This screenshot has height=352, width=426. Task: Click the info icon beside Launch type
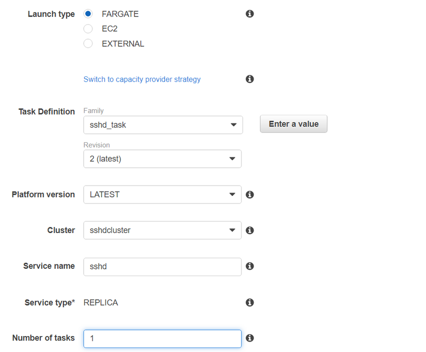[x=250, y=14]
